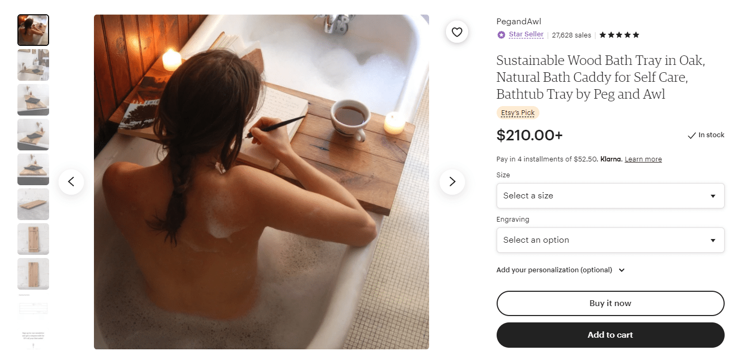Image resolution: width=741 pixels, height=353 pixels.
Task: Open Klarna Learn more link
Action: pyautogui.click(x=643, y=159)
